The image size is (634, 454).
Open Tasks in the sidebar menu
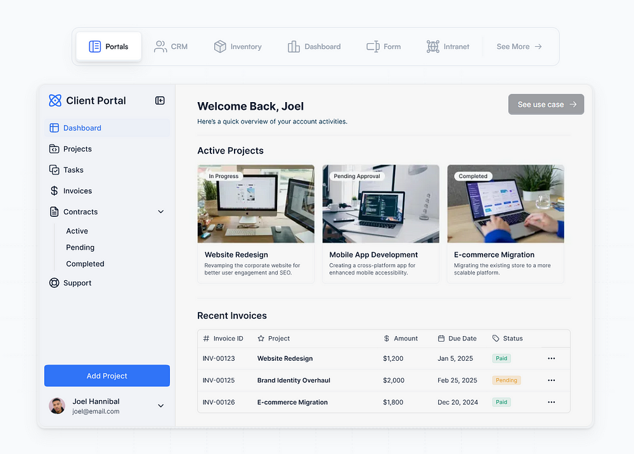(107, 170)
